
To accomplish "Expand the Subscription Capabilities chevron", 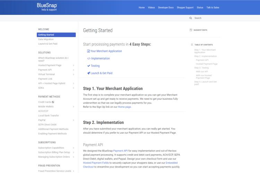I will [73, 148].
